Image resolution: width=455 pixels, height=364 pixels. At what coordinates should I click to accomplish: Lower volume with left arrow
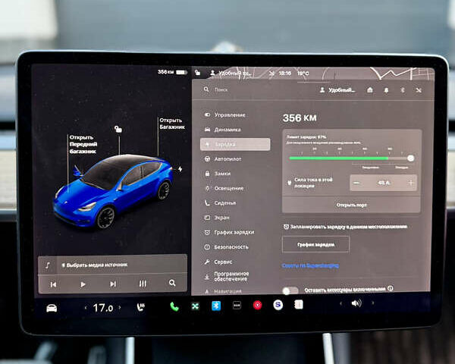coord(340,303)
